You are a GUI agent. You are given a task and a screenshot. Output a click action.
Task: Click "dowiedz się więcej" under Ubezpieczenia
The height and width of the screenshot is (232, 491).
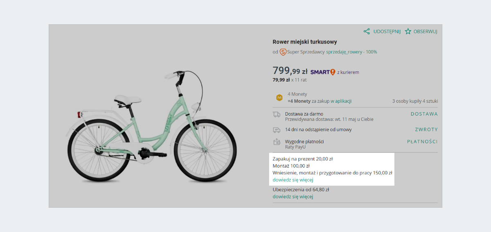point(293,196)
